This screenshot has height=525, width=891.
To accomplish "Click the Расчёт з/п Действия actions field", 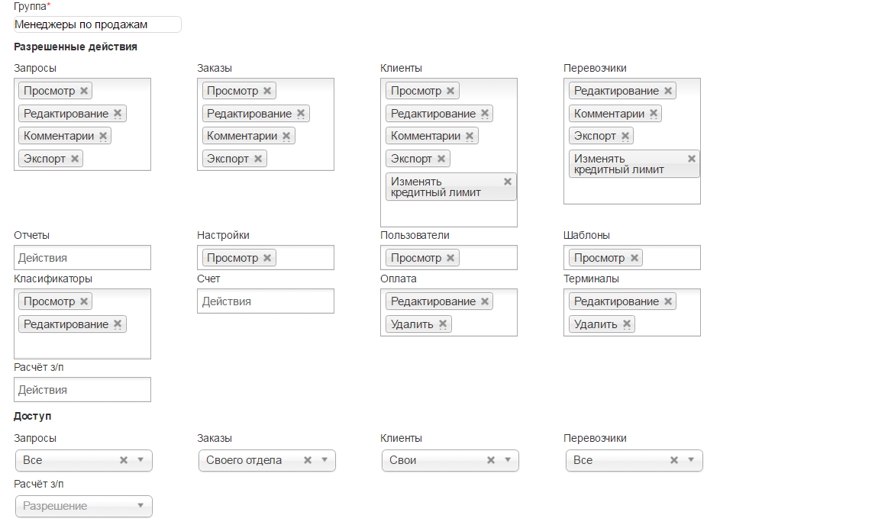I will tap(82, 390).
